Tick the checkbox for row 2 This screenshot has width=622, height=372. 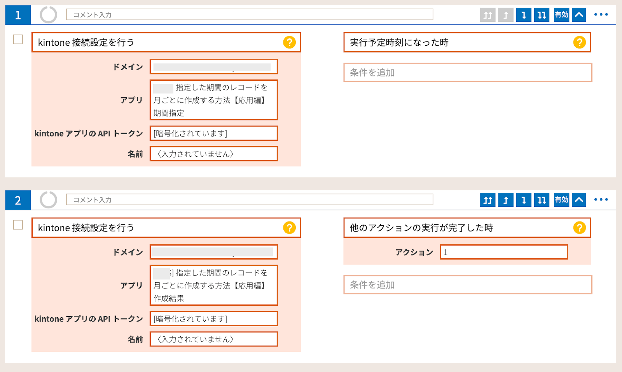pos(18,225)
